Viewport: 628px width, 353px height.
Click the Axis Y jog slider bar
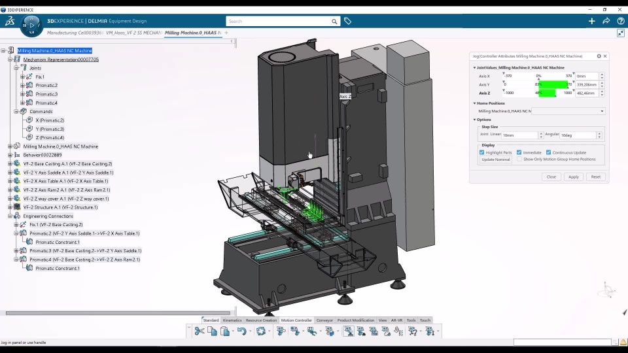click(538, 84)
